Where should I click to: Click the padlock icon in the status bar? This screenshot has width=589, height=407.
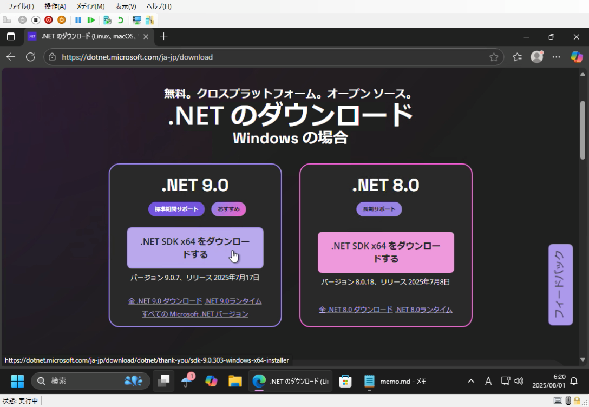coord(576,401)
